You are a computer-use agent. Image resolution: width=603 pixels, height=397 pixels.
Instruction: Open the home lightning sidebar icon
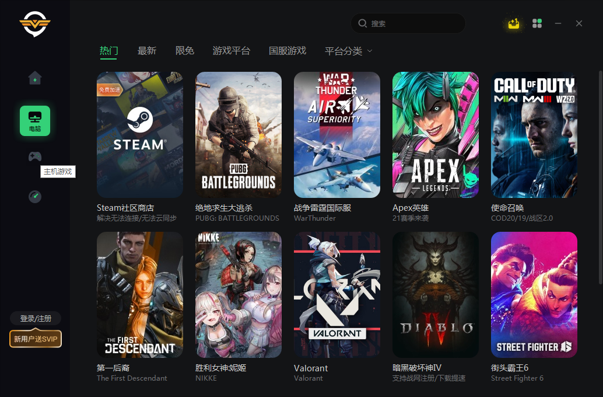pyautogui.click(x=35, y=78)
